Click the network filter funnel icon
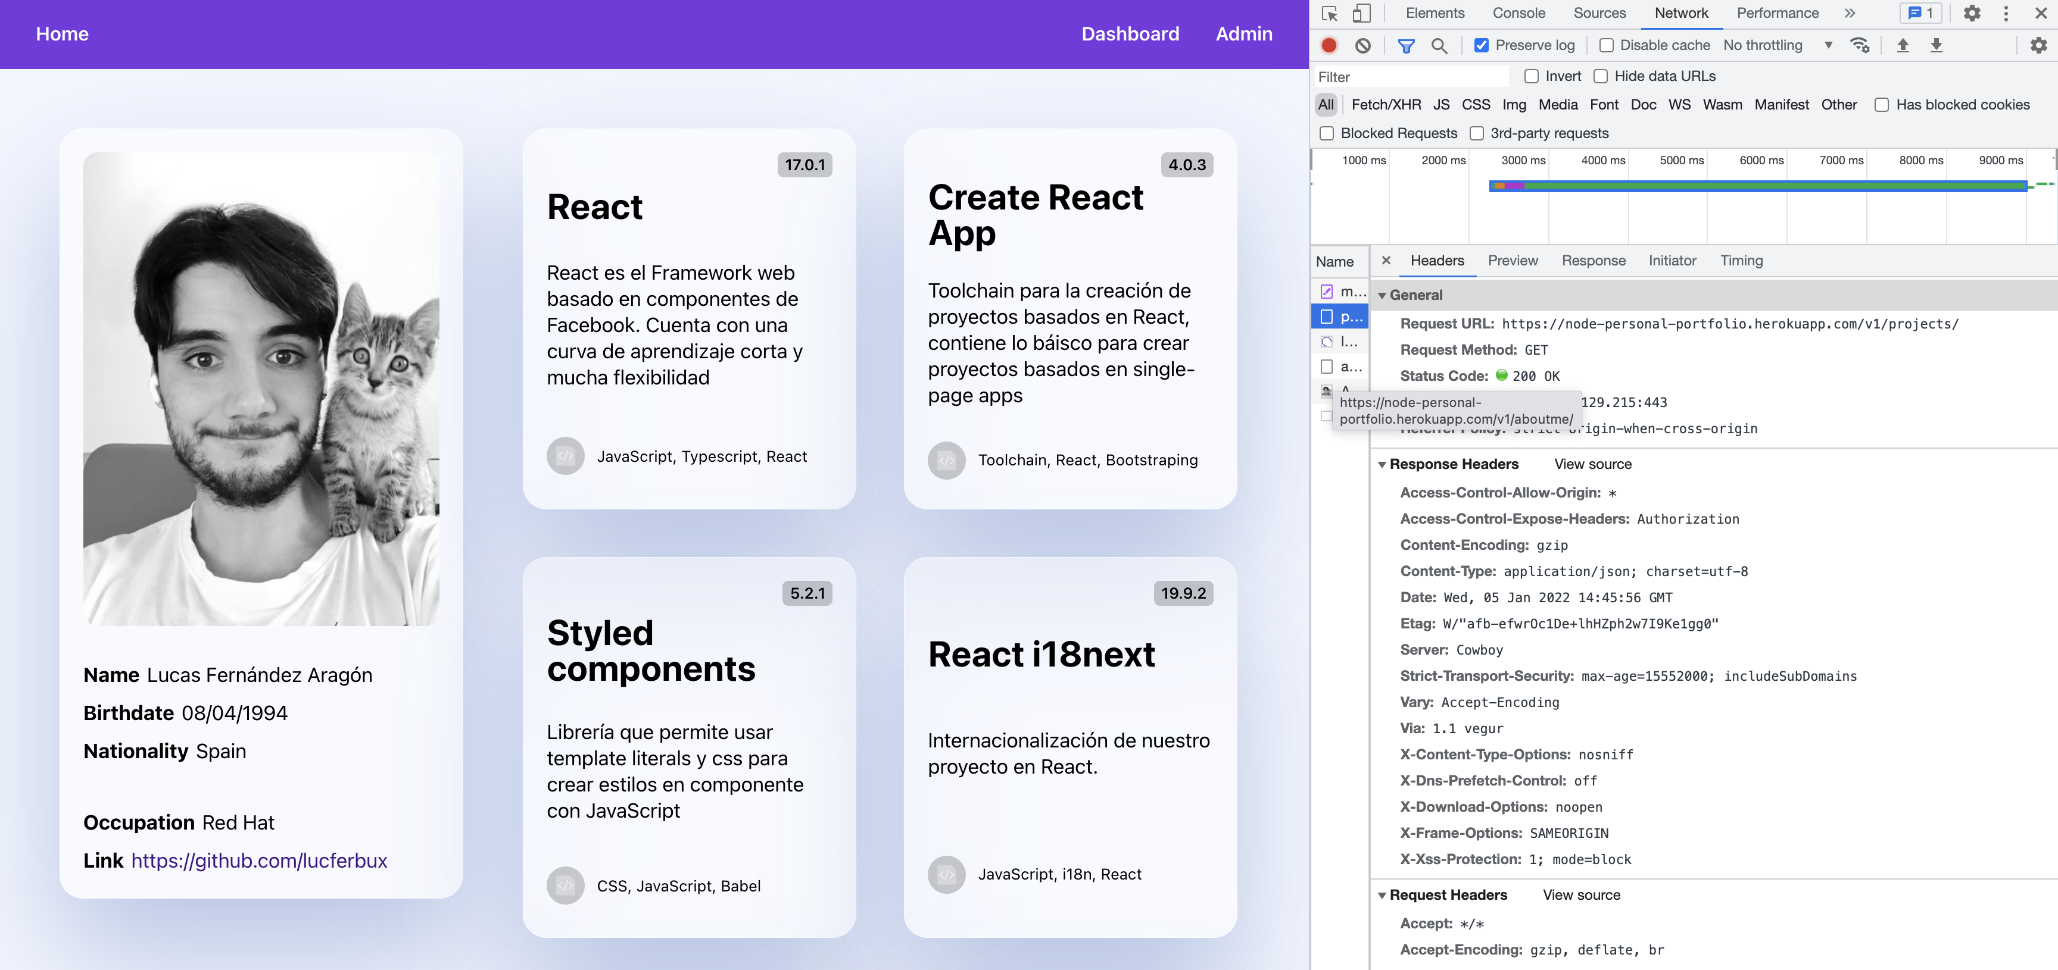 pos(1406,45)
